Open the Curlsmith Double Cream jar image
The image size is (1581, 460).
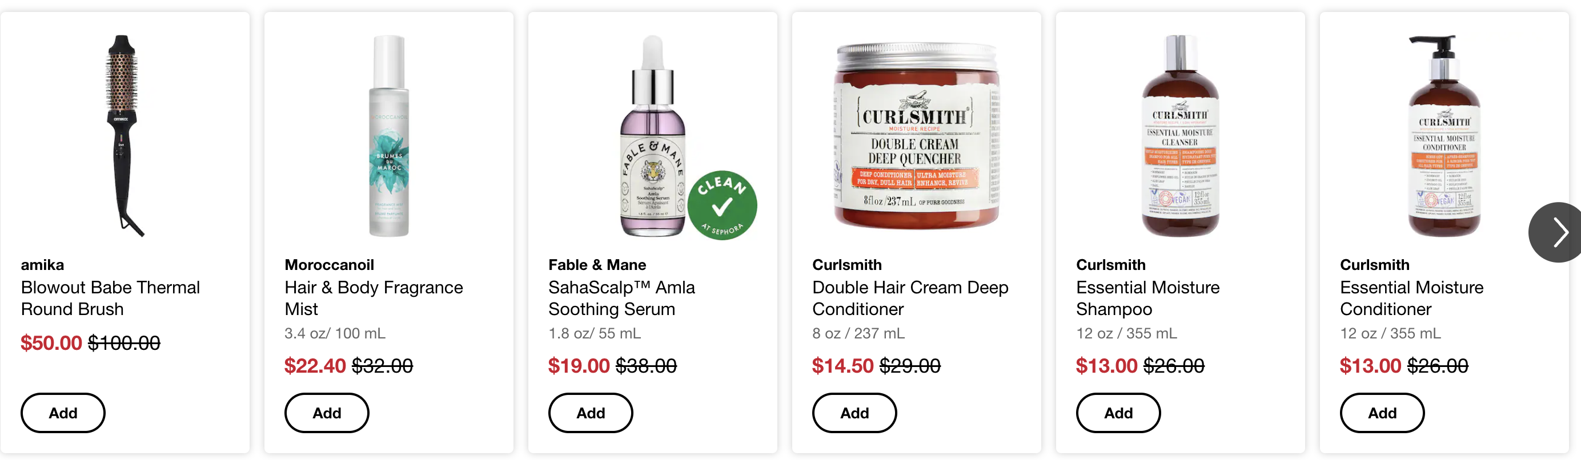click(916, 136)
